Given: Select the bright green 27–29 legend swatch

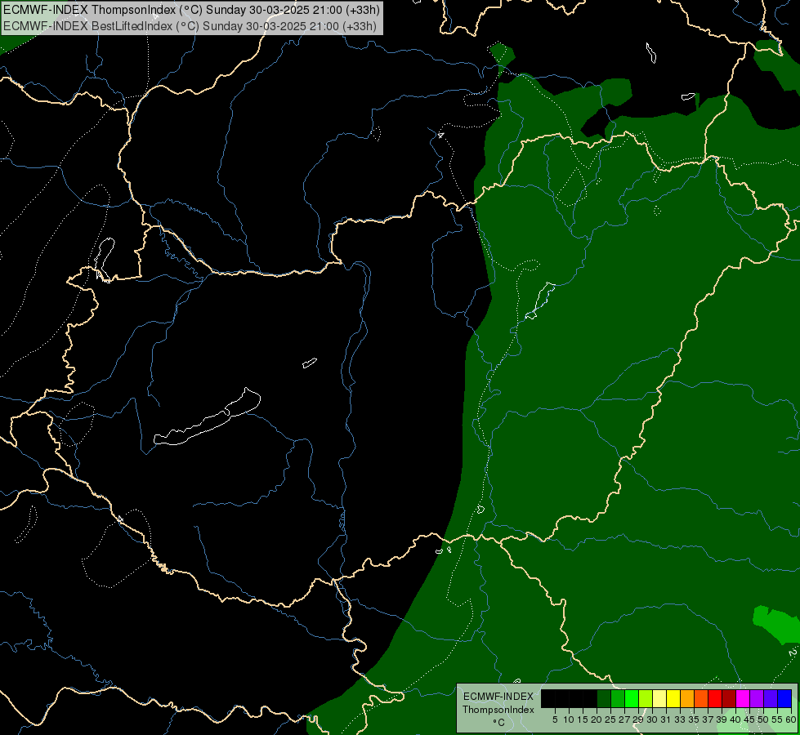Looking at the screenshot, I should tap(632, 698).
